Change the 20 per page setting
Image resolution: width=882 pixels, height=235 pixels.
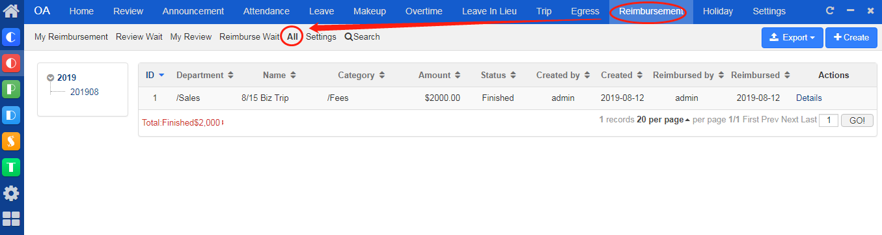[663, 120]
